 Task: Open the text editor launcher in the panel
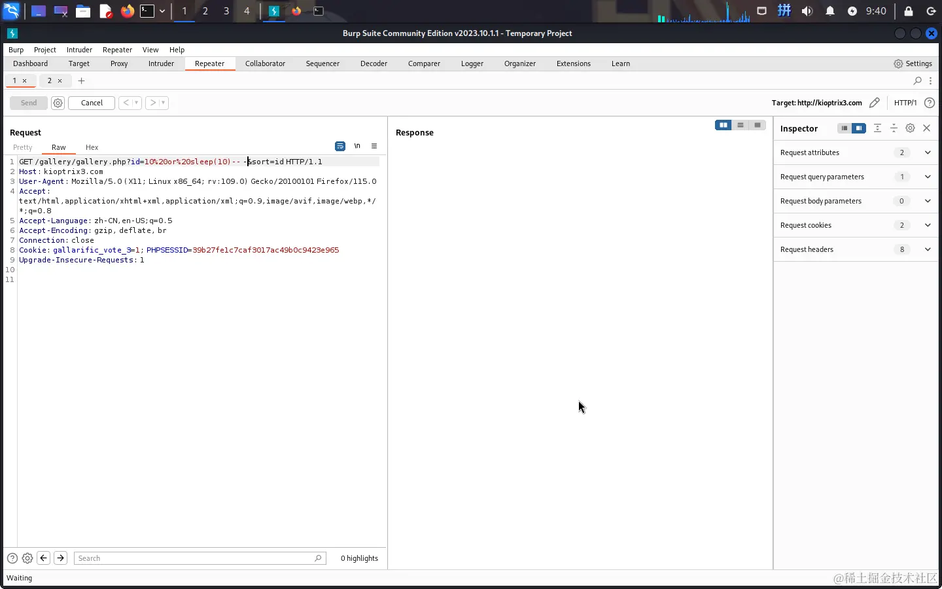click(105, 11)
